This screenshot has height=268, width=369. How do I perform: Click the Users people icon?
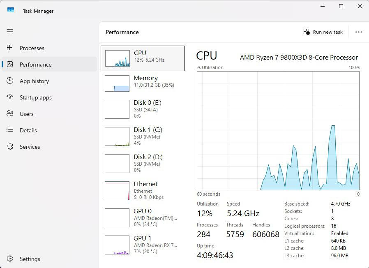pos(10,114)
